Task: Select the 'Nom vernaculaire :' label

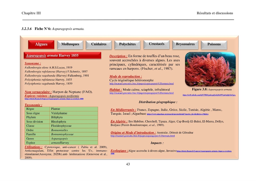Action: coord(38,92)
